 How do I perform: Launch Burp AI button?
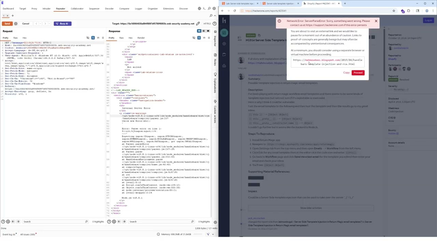click(x=62, y=24)
